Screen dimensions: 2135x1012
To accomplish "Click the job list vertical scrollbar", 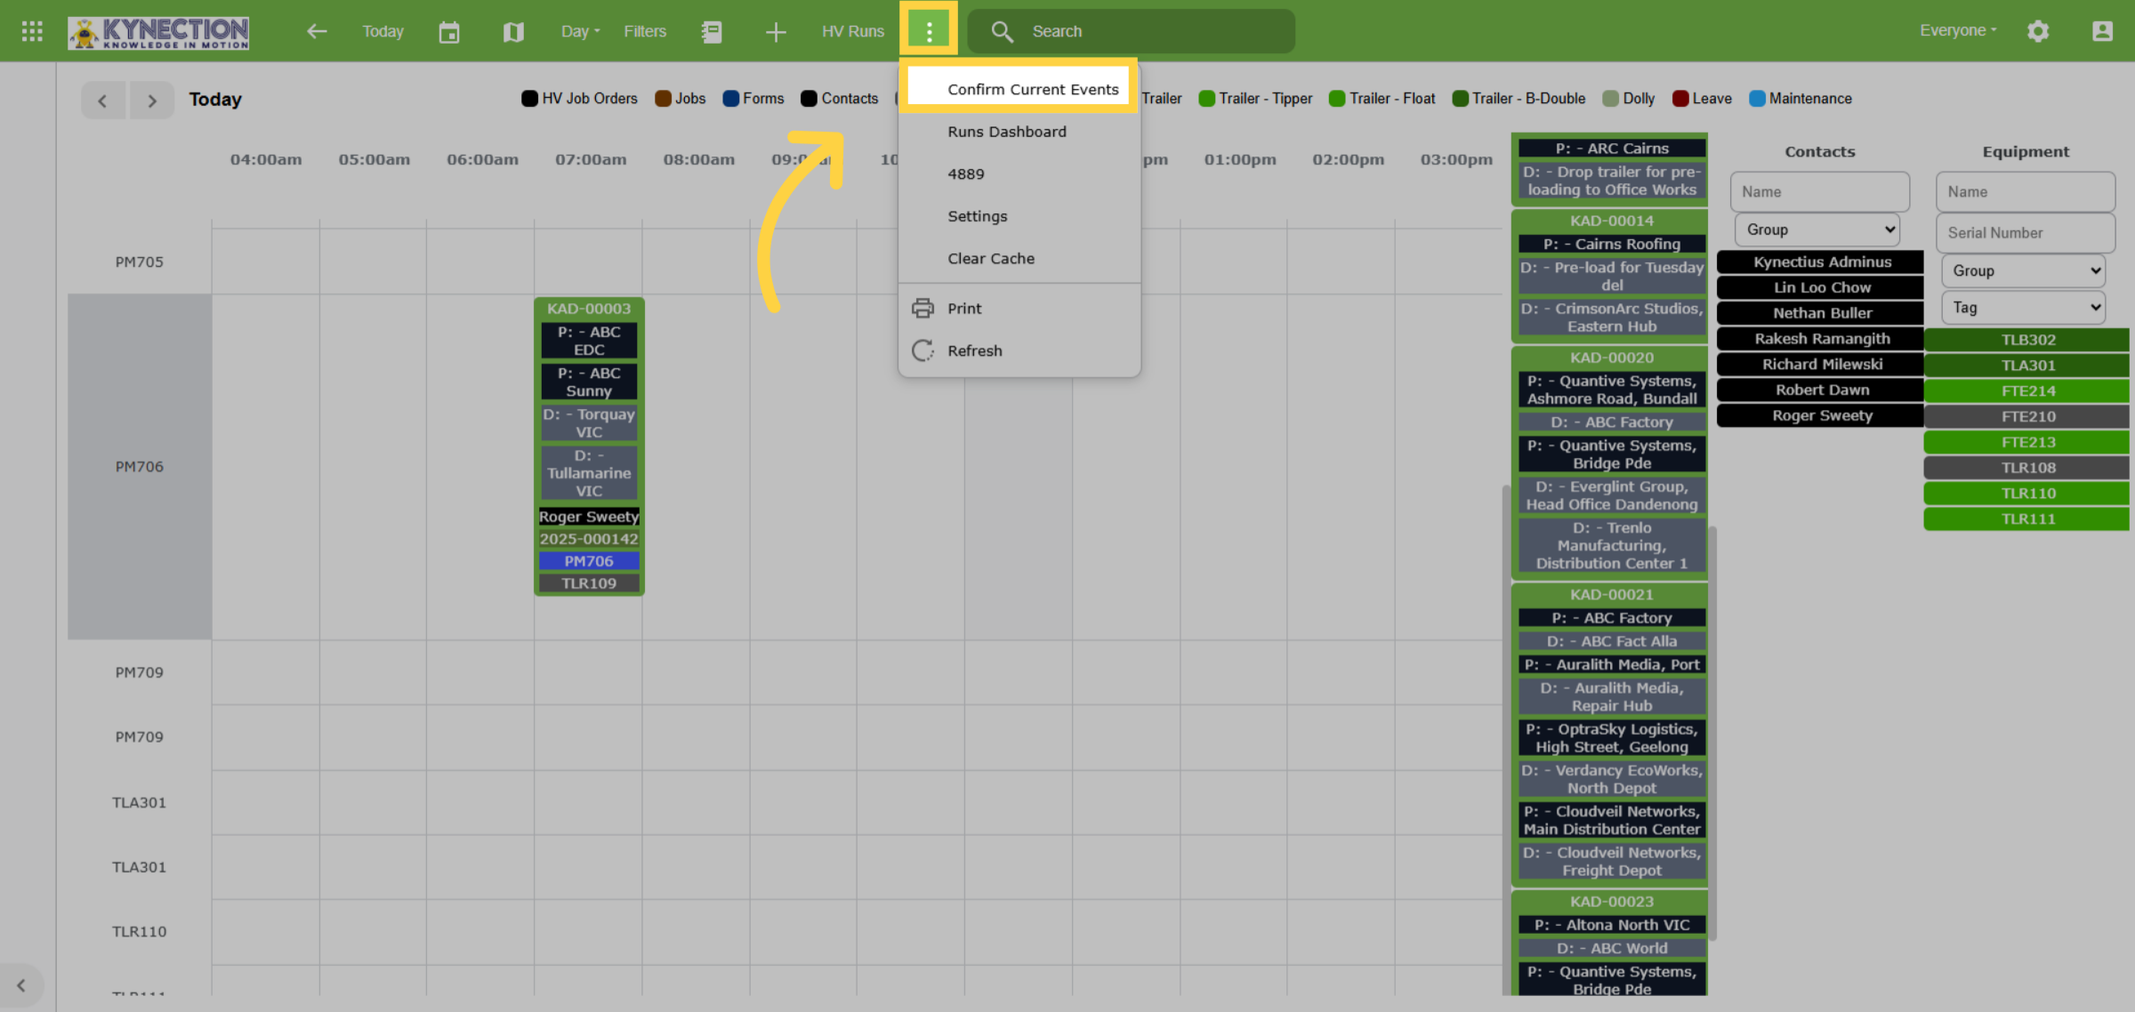I will 1712,734.
